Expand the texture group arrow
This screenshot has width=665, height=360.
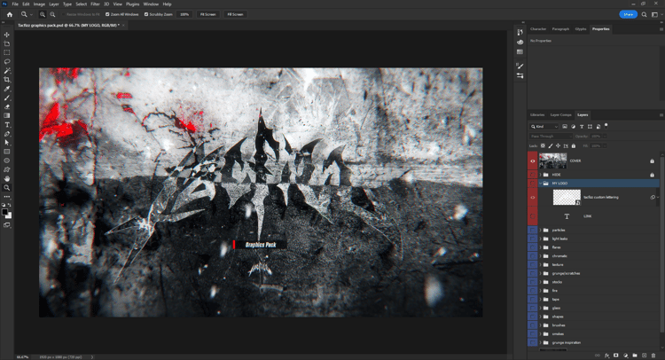[540, 264]
